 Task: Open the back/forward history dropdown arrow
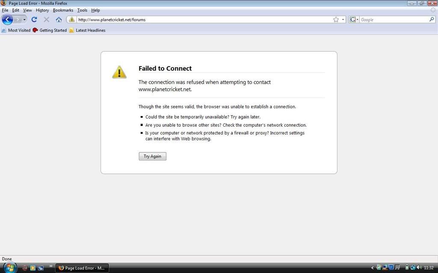[x=24, y=20]
